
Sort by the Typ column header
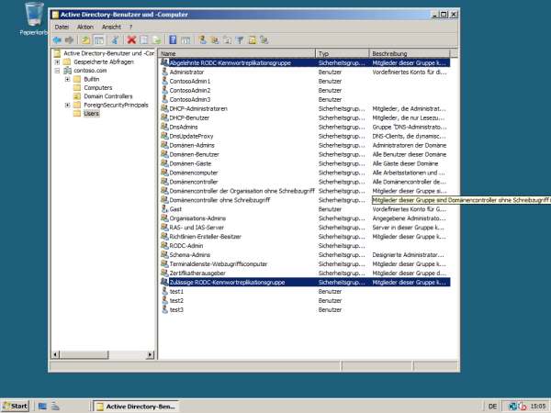click(x=343, y=53)
